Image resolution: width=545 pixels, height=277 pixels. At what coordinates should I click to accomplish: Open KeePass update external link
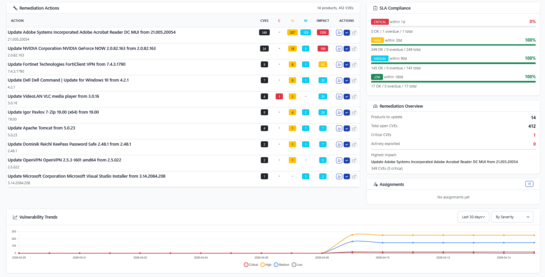pos(354,145)
